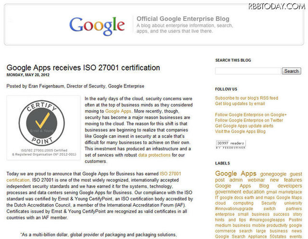Open the post title about ISO 27001 certification
308x239 pixels.
click(x=83, y=68)
